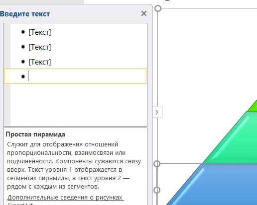257x205 pixels.
Task: Click the lowest circular handle on the left border
Action: coord(157,190)
